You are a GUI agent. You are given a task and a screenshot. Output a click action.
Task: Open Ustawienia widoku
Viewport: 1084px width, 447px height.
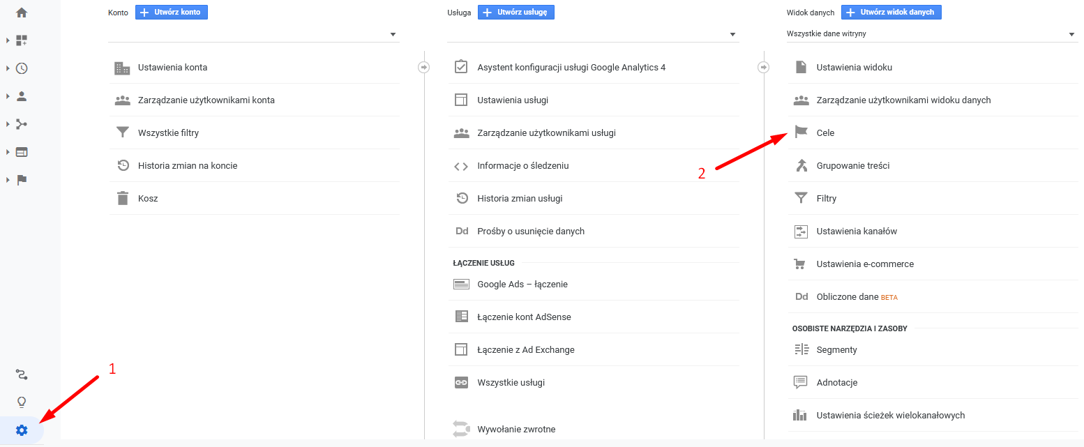[933, 68]
